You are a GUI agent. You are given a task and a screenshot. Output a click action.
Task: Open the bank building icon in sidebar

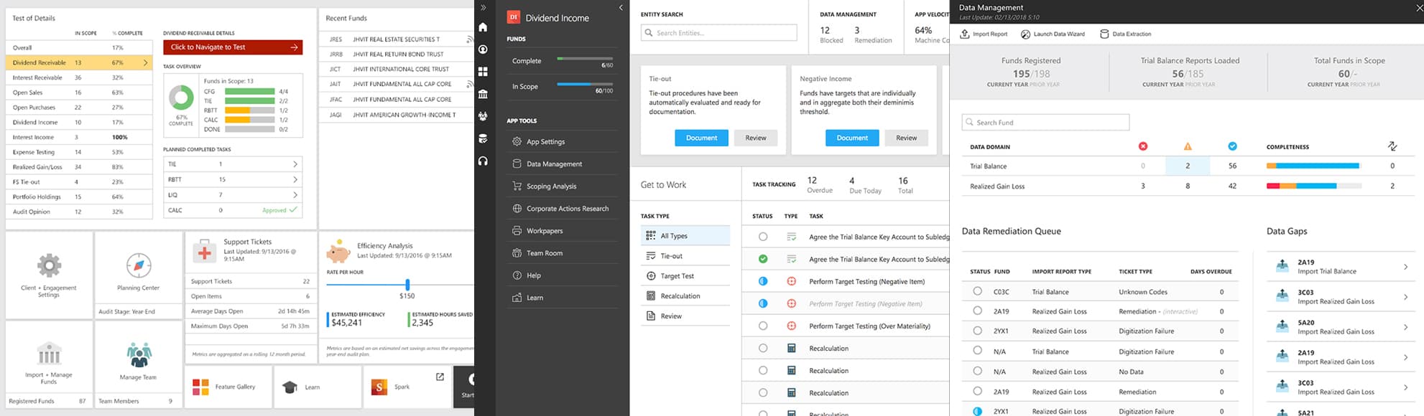[483, 94]
